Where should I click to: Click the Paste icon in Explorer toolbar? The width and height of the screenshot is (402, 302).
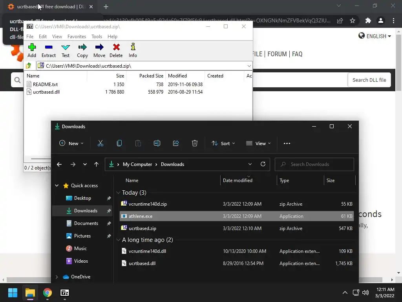click(x=138, y=143)
